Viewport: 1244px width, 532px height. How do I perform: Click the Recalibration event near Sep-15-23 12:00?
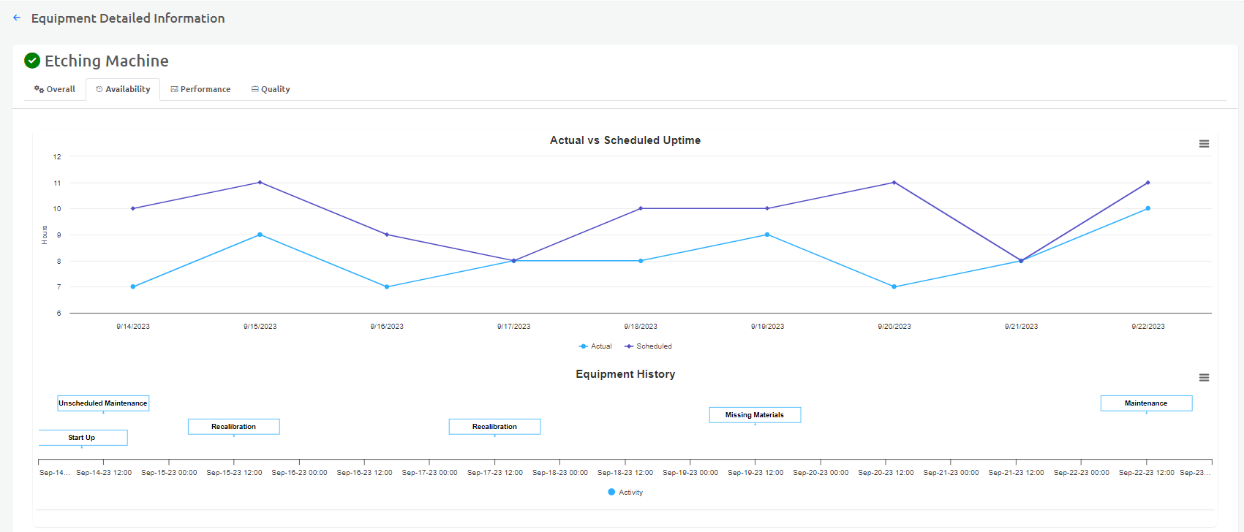(234, 427)
